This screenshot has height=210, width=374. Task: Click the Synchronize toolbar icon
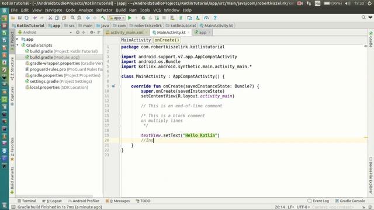26,18
